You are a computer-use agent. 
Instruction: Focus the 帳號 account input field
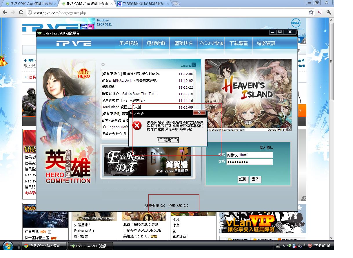click(x=250, y=155)
